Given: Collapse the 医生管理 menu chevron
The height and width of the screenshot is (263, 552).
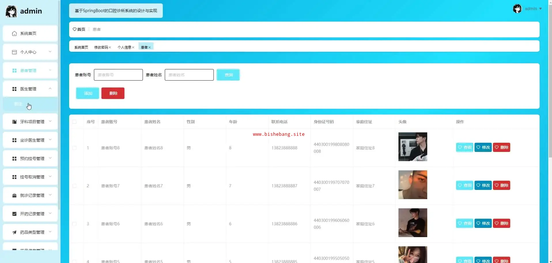Looking at the screenshot, I should (x=50, y=89).
